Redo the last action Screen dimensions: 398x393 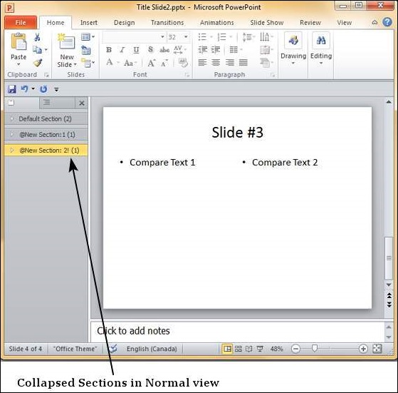click(x=43, y=89)
